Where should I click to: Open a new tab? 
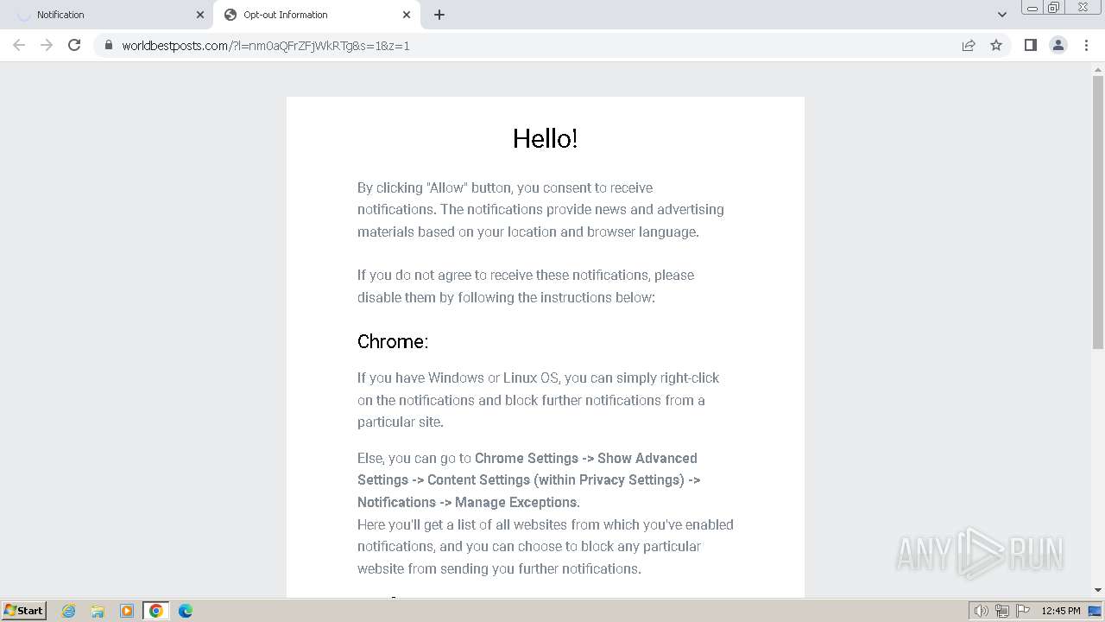[439, 15]
